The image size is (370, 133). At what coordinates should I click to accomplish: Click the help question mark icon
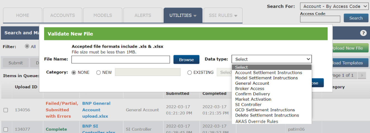pyautogui.click(x=363, y=33)
